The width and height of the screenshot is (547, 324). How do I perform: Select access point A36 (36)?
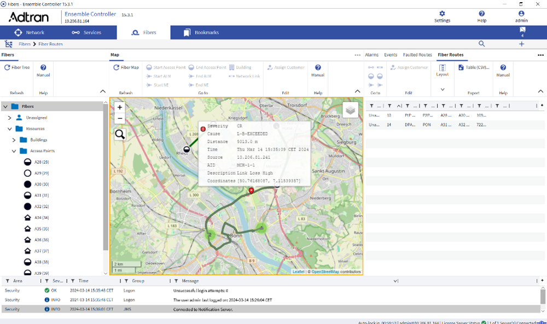click(36, 240)
